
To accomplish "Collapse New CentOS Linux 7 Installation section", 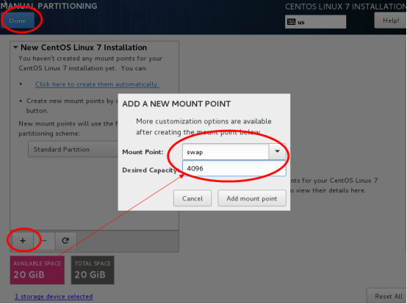I will (15, 48).
